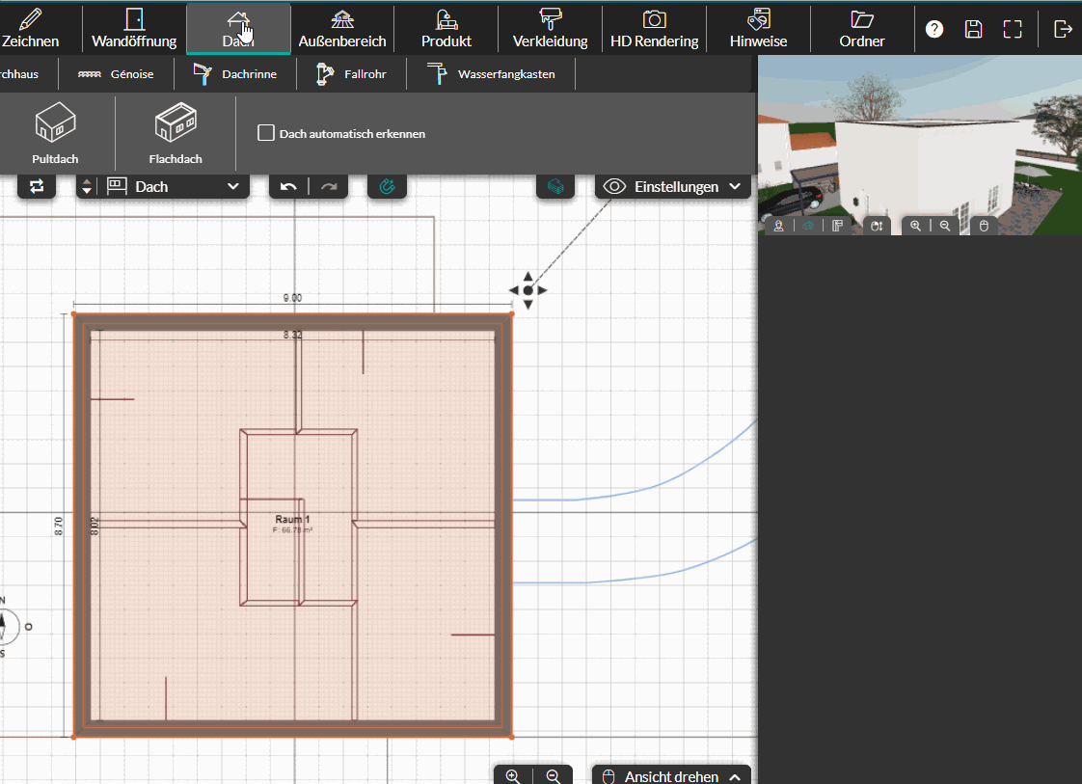Expand the Einstellungen view dropdown
1082x784 pixels.
(673, 186)
